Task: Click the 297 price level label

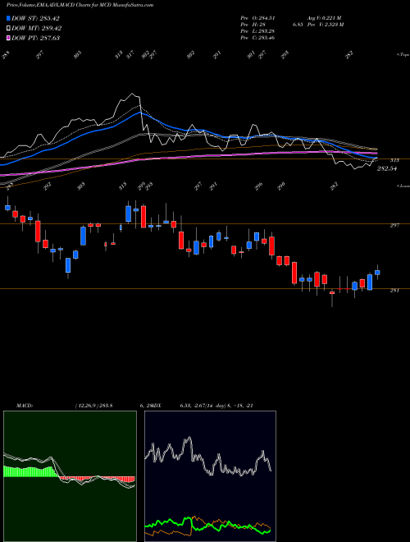Action: coord(394,225)
